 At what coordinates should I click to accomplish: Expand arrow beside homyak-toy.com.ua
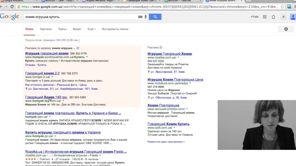63,101
